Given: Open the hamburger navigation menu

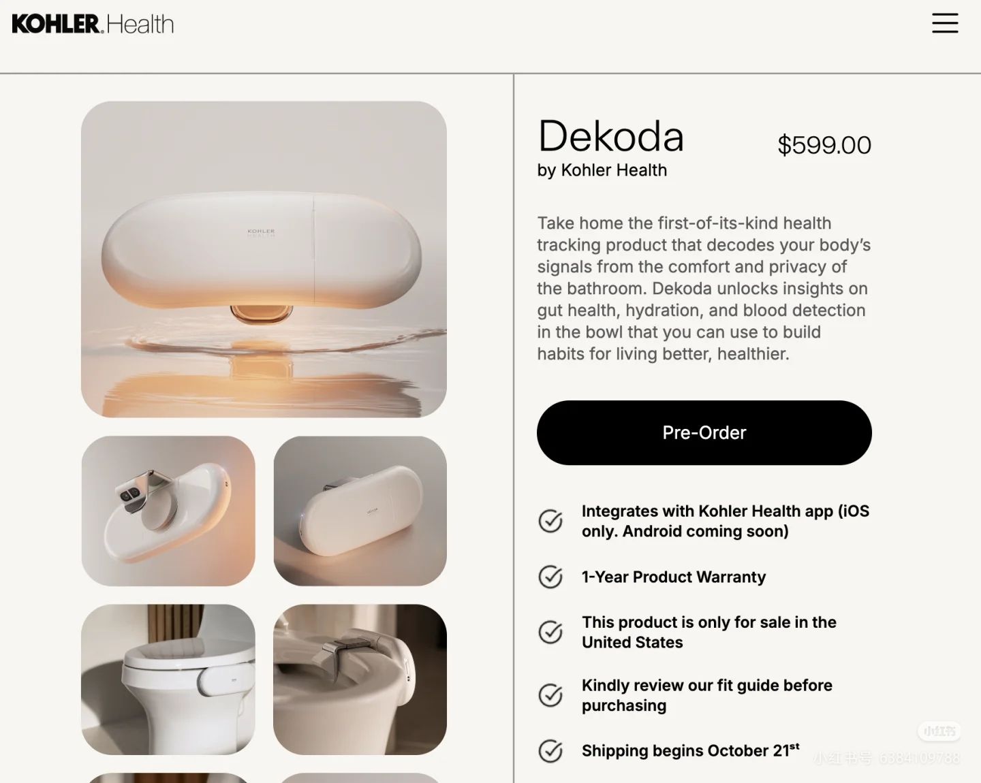Looking at the screenshot, I should coord(945,23).
